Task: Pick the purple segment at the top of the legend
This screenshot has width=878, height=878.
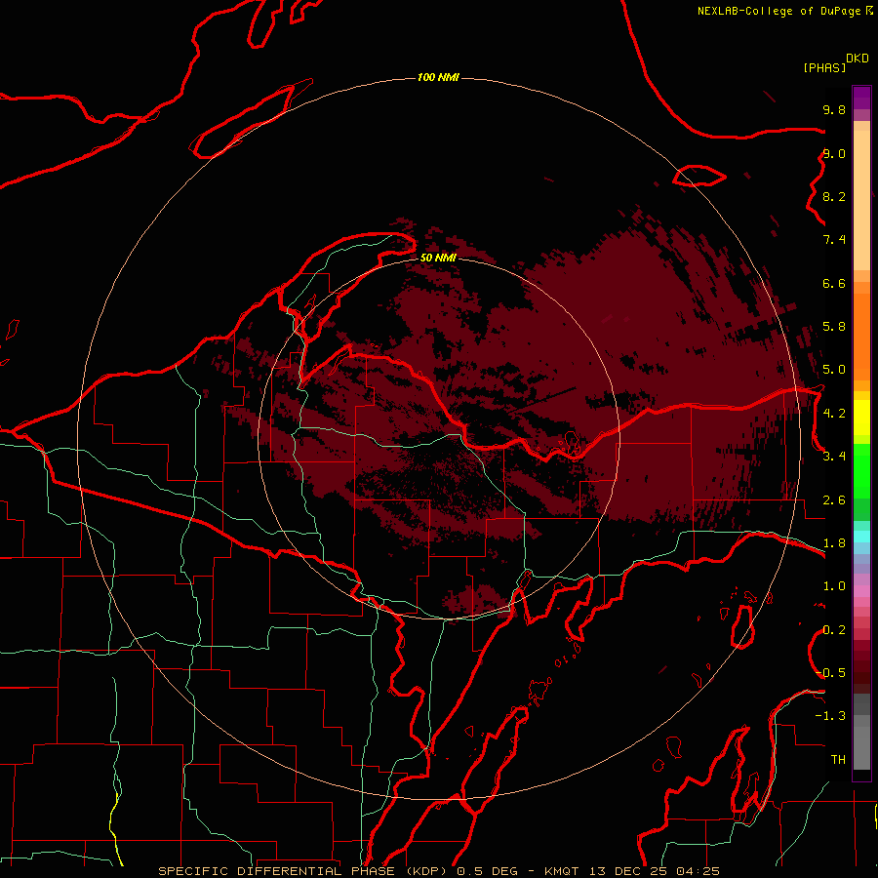Action: pos(861,98)
